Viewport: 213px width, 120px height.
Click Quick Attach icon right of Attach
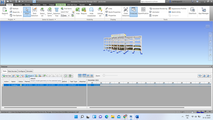click(x=36, y=76)
